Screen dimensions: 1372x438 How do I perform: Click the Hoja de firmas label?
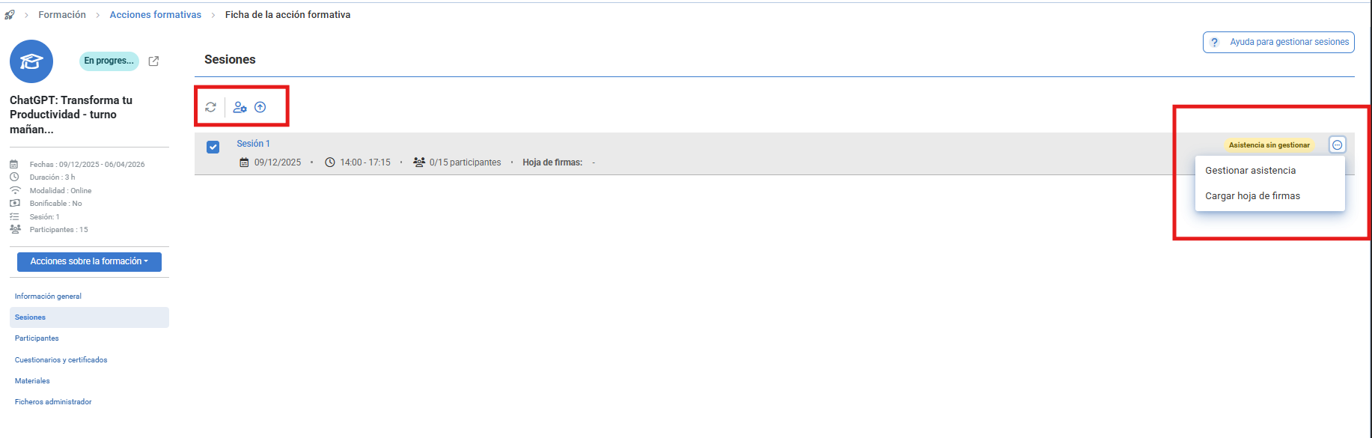tap(552, 162)
